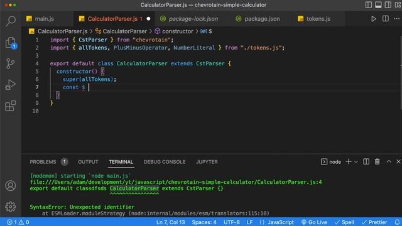Toggle bottom panel layout icon

[378, 5]
